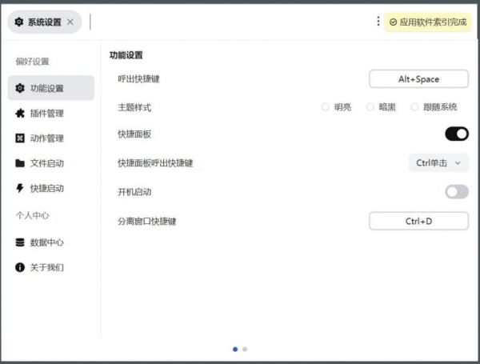Click the Alt+Space hotkey field
Image resolution: width=480 pixels, height=364 pixels.
(418, 79)
